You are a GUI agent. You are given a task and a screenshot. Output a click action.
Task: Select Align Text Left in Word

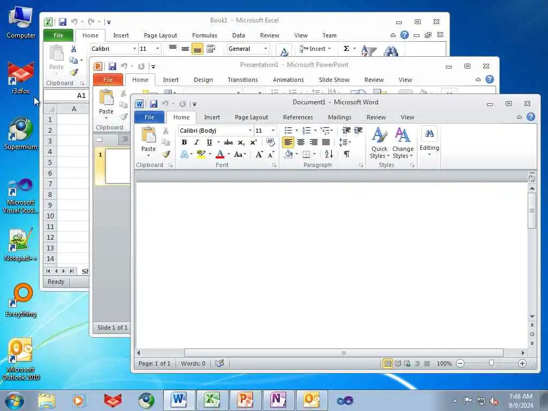pyautogui.click(x=288, y=142)
